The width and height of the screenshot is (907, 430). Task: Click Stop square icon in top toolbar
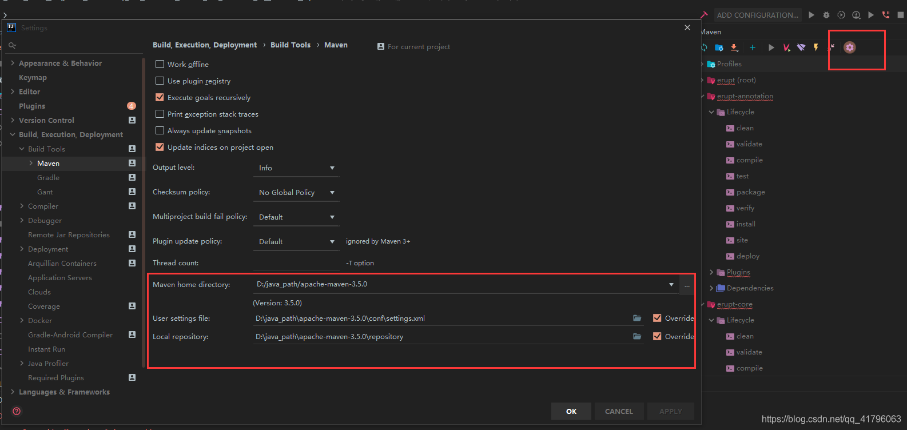tap(900, 15)
